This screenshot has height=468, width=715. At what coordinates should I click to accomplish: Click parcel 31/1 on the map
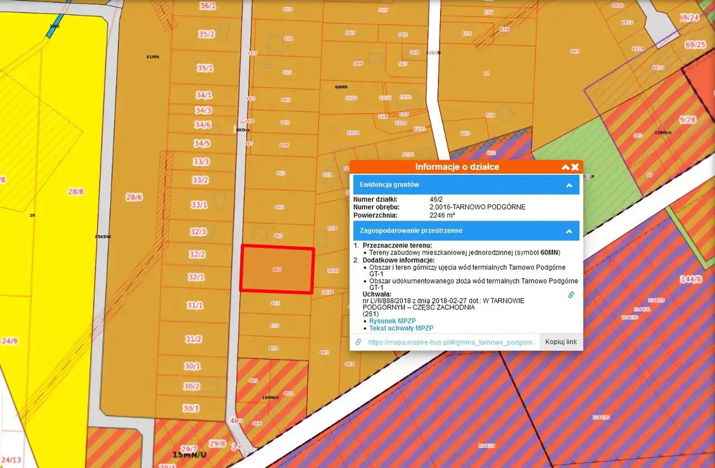click(195, 305)
